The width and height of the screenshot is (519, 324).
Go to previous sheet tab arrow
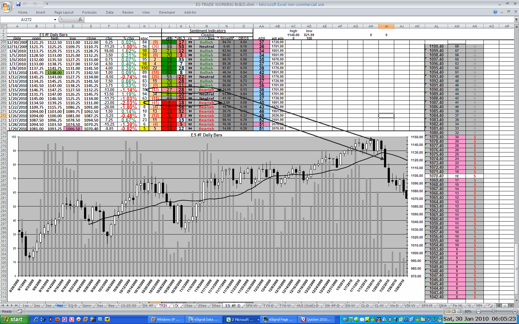8,305
